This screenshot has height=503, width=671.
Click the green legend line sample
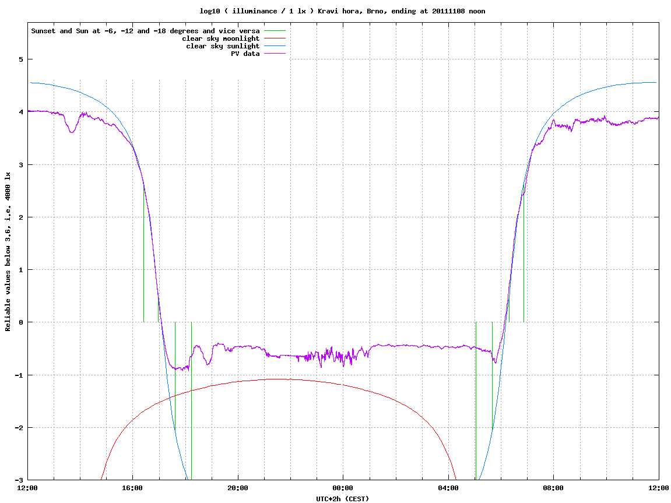pos(275,31)
